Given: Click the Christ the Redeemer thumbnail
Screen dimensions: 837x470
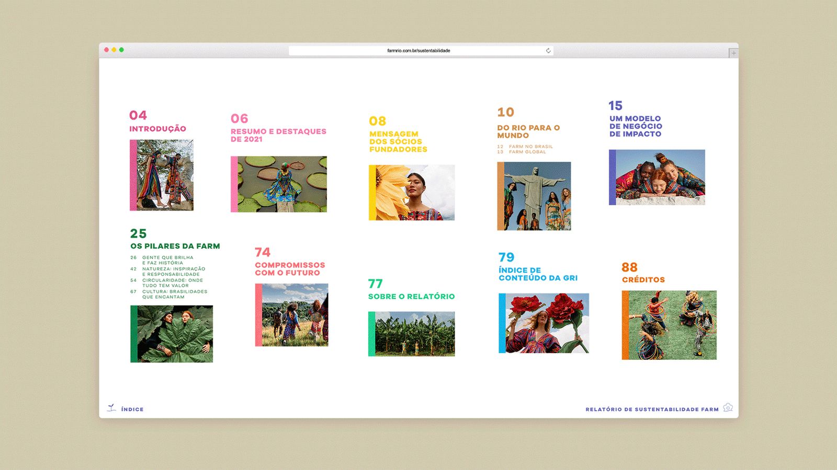Looking at the screenshot, I should pyautogui.click(x=534, y=196).
